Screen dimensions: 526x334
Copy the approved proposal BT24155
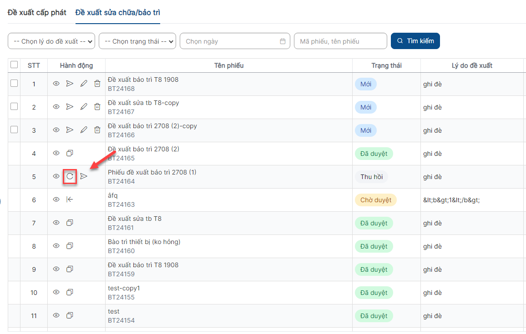pyautogui.click(x=70, y=292)
